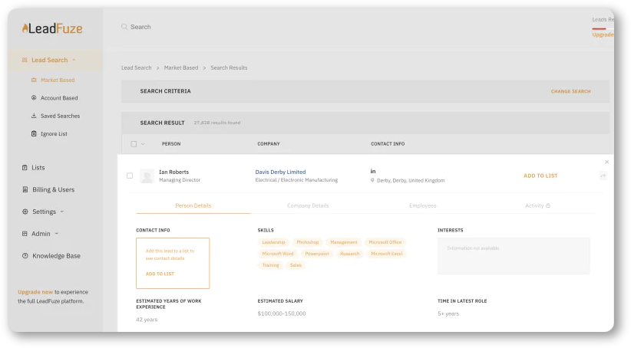Open Ian Roberts' LinkedIn icon
This screenshot has width=631, height=348.
(x=373, y=171)
